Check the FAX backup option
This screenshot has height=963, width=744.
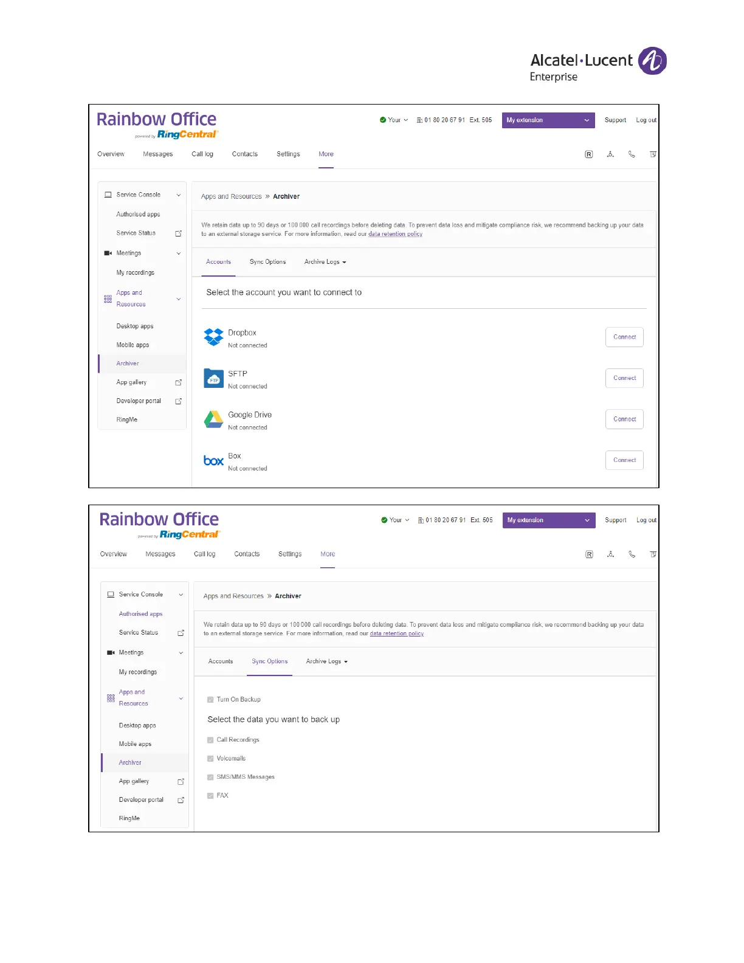click(x=210, y=796)
